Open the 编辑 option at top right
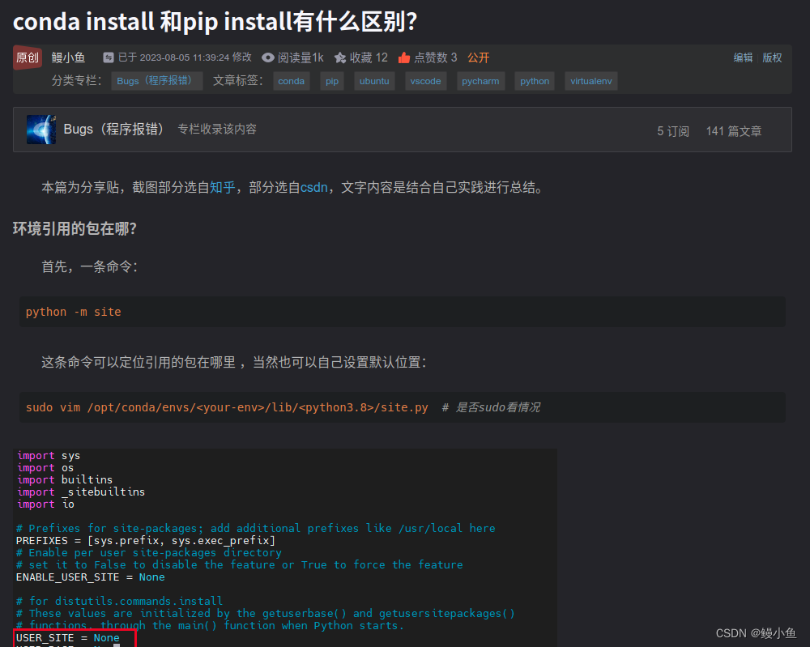This screenshot has width=810, height=647. [x=743, y=57]
